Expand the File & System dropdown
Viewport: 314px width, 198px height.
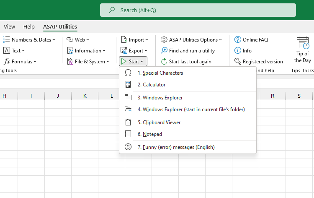88,62
